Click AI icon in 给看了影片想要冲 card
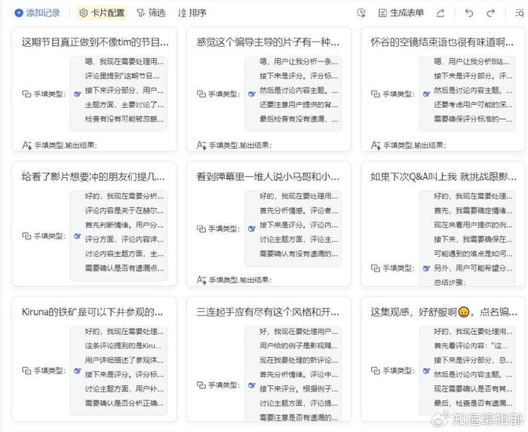 coord(78,236)
